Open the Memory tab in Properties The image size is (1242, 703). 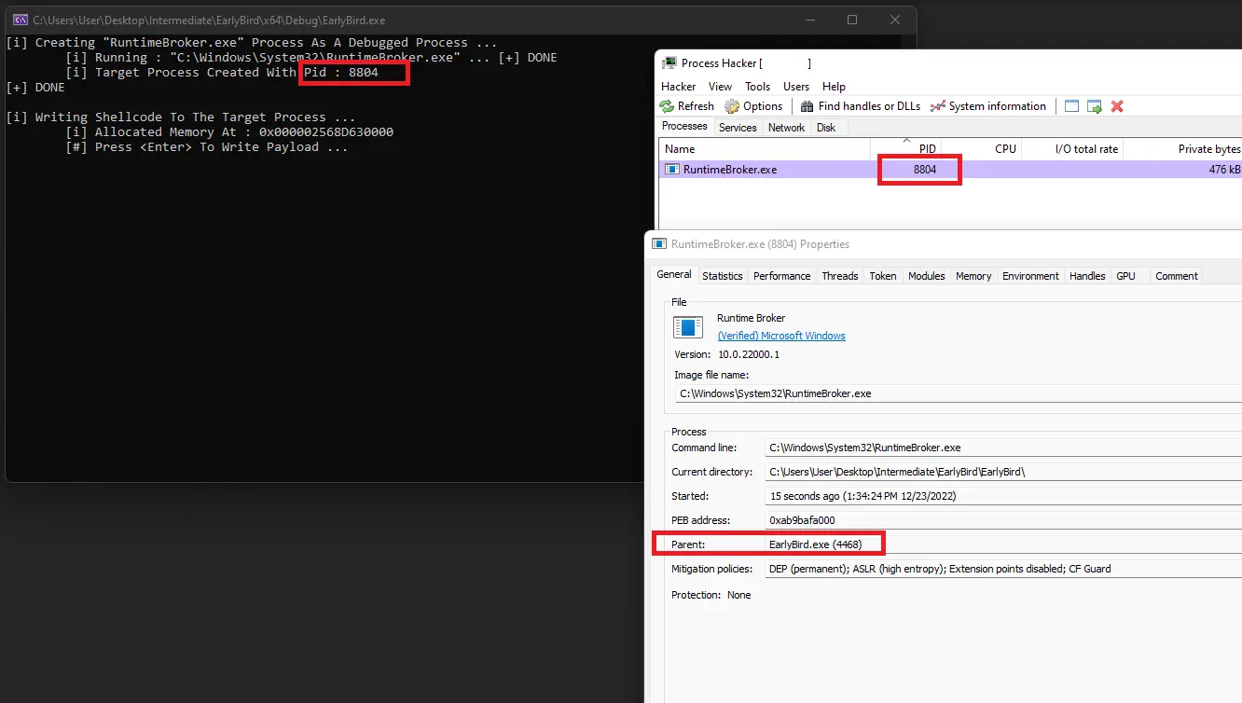coord(973,276)
